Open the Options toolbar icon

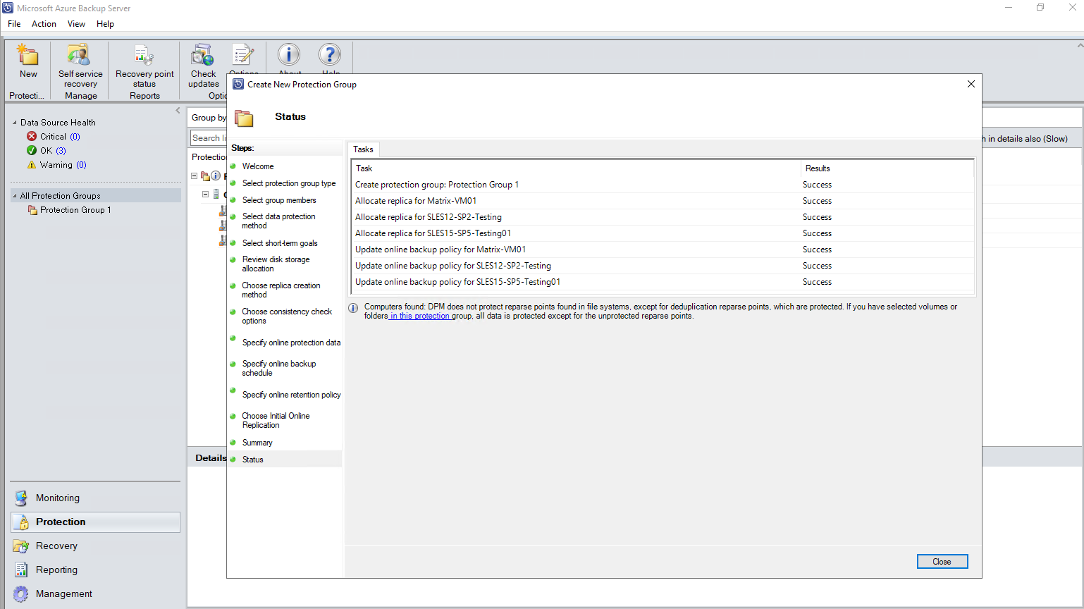[243, 55]
